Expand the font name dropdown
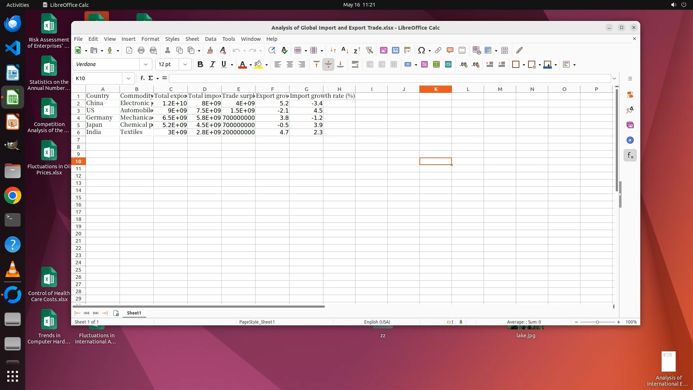Viewport: 693px width, 390px height. coord(146,65)
